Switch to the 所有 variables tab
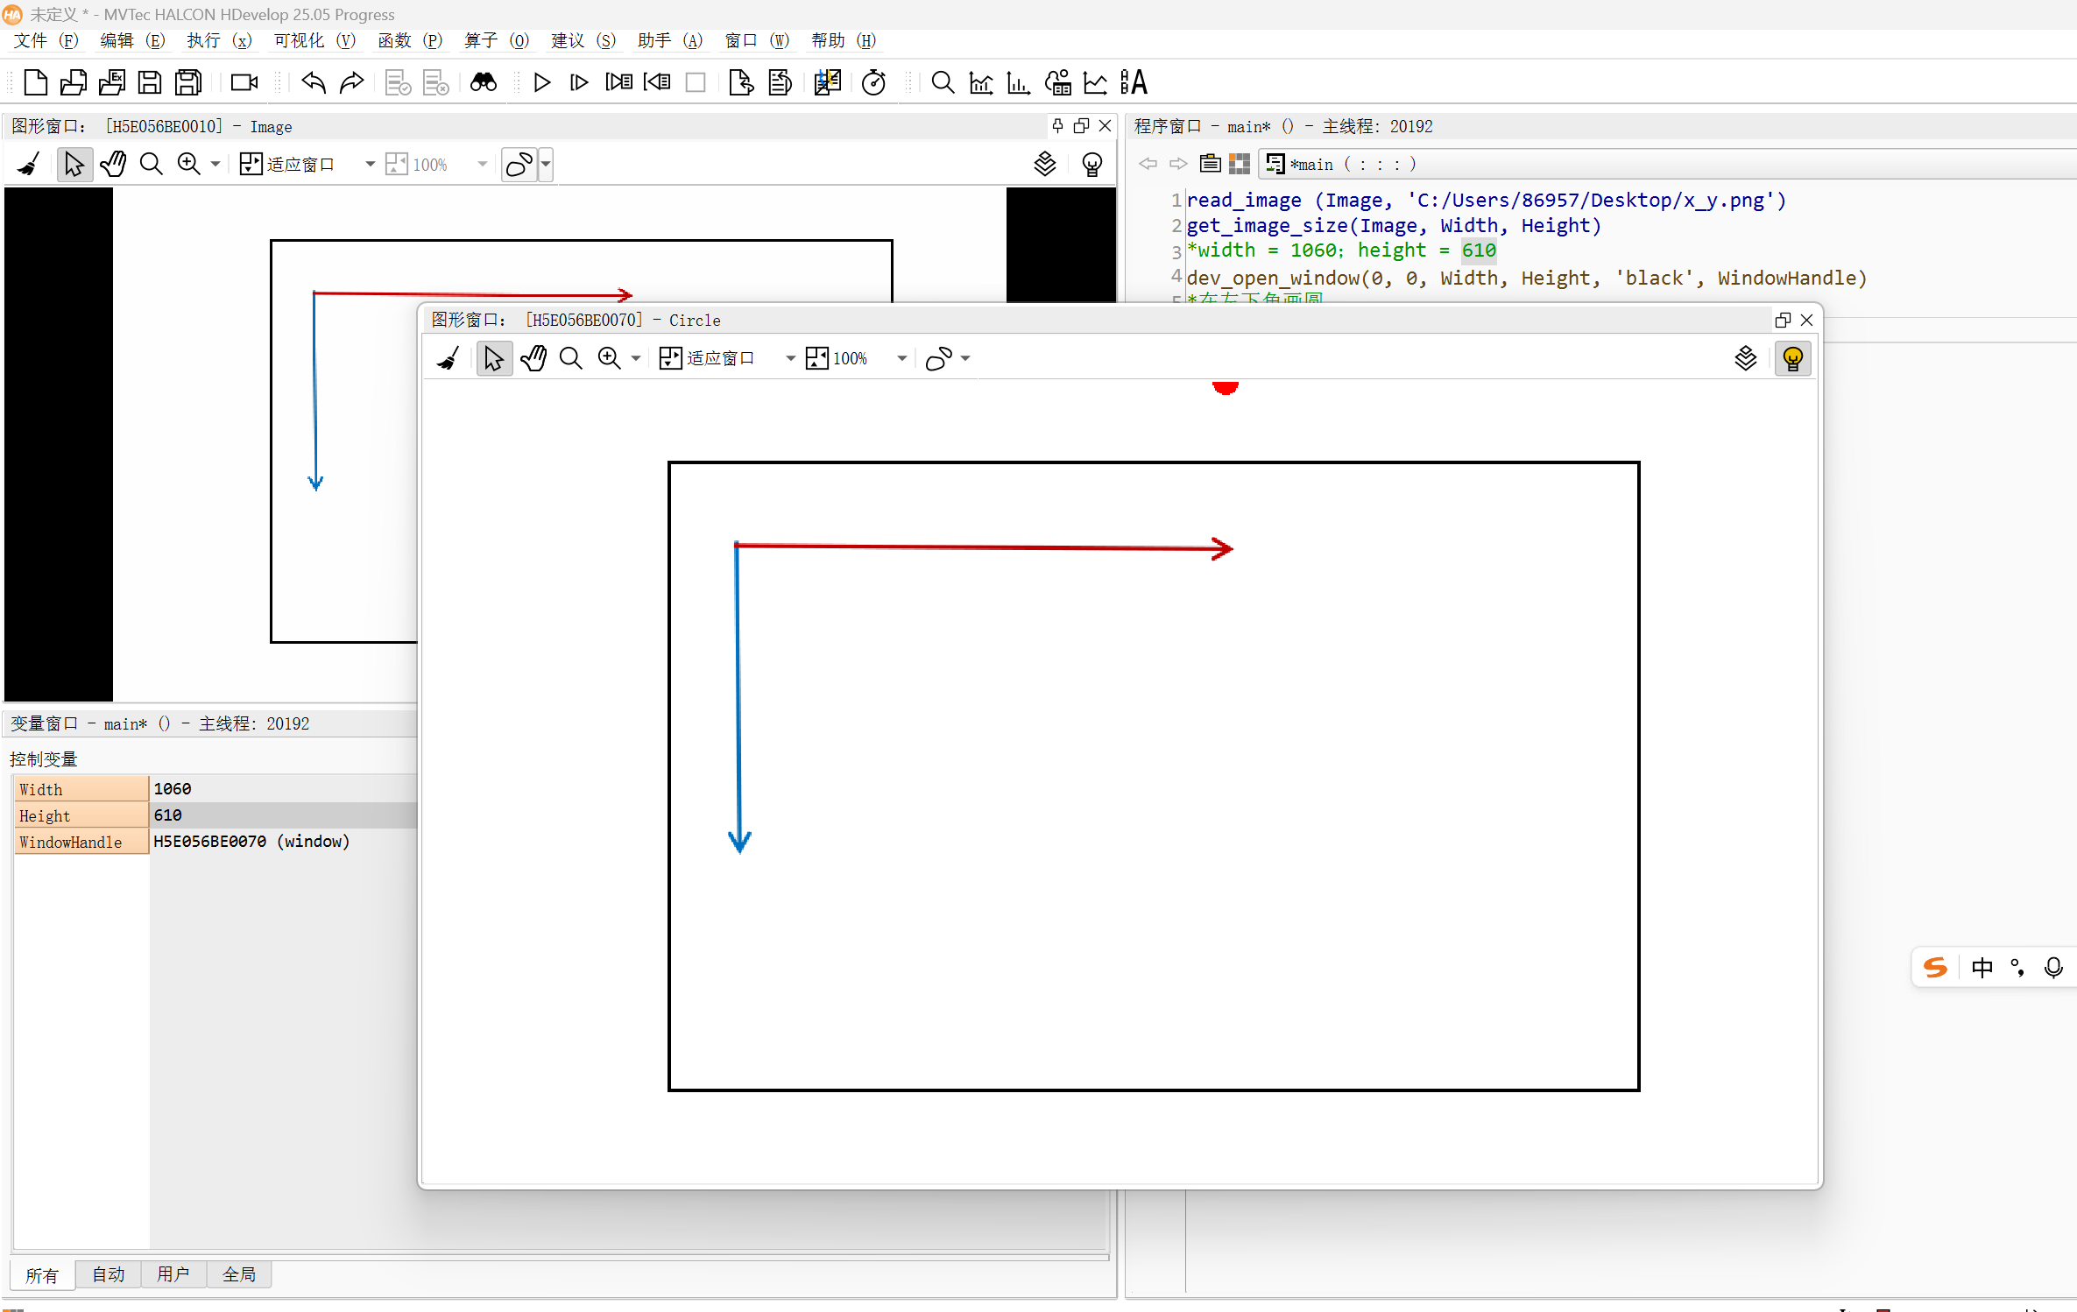The width and height of the screenshot is (2077, 1312). point(42,1275)
